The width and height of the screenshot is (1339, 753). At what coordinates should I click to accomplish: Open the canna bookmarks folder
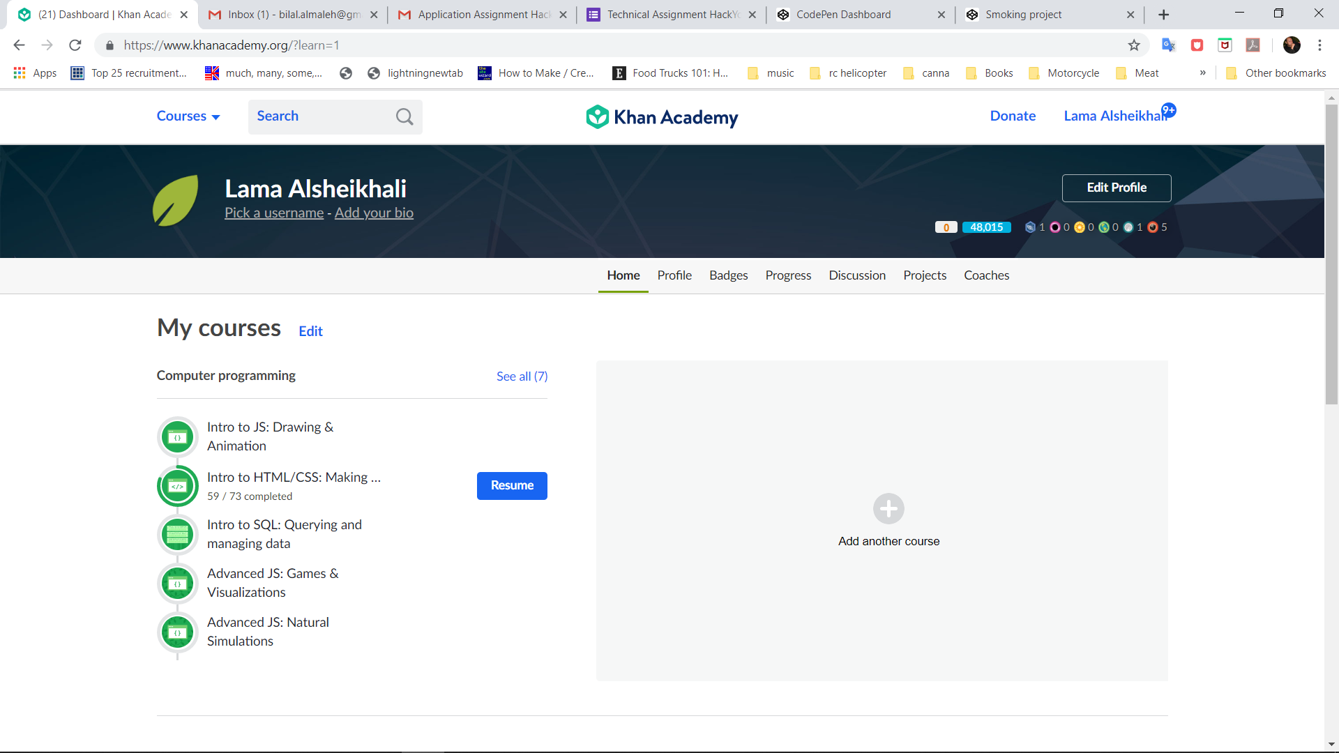pyautogui.click(x=926, y=73)
